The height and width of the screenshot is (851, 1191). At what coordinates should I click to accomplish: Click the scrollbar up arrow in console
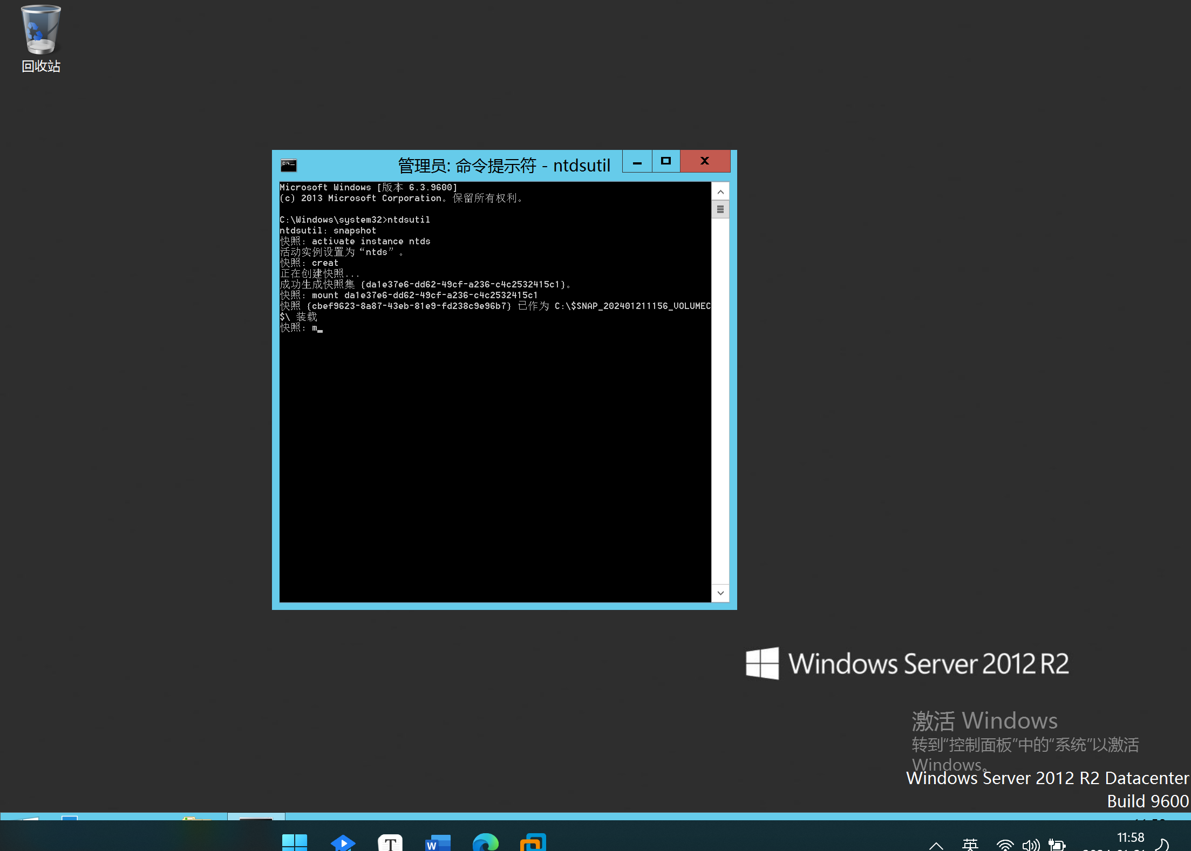click(720, 192)
